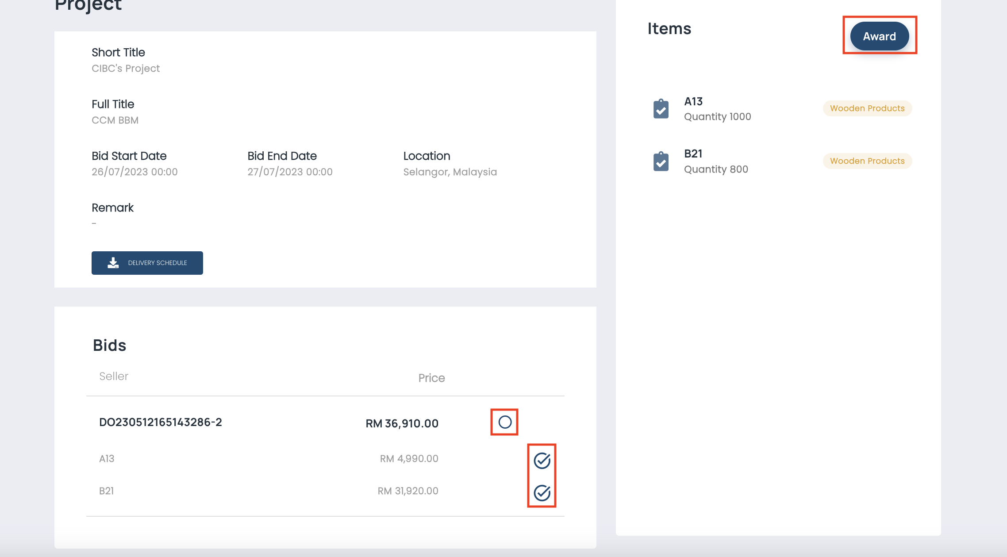The width and height of the screenshot is (1007, 557).
Task: Click the Bid End Date value
Action: pyautogui.click(x=290, y=172)
